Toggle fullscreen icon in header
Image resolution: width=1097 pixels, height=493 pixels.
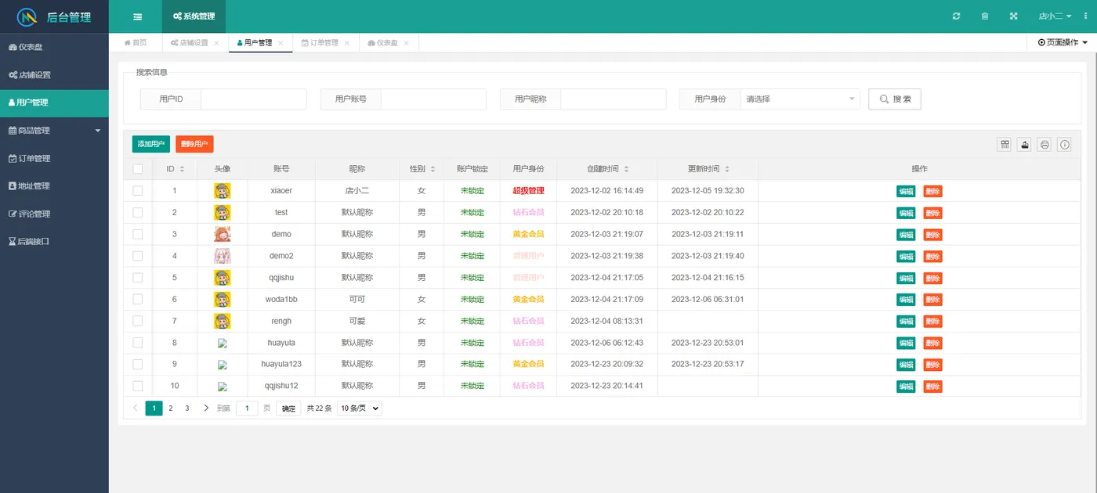[1013, 16]
